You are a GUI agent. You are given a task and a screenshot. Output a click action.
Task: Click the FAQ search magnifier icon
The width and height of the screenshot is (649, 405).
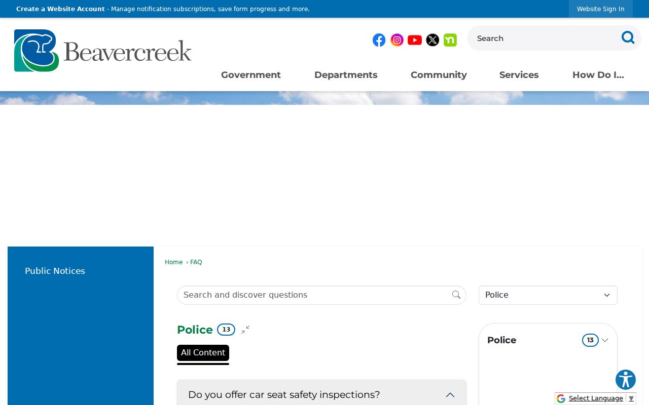tap(456, 295)
